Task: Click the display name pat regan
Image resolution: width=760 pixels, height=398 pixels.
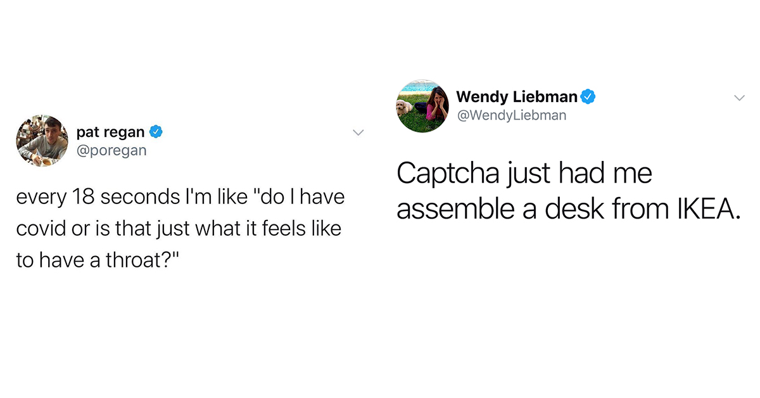Action: pos(110,132)
